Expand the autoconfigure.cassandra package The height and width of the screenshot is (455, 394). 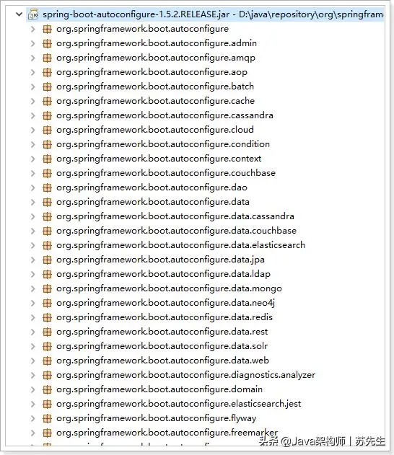(x=32, y=115)
